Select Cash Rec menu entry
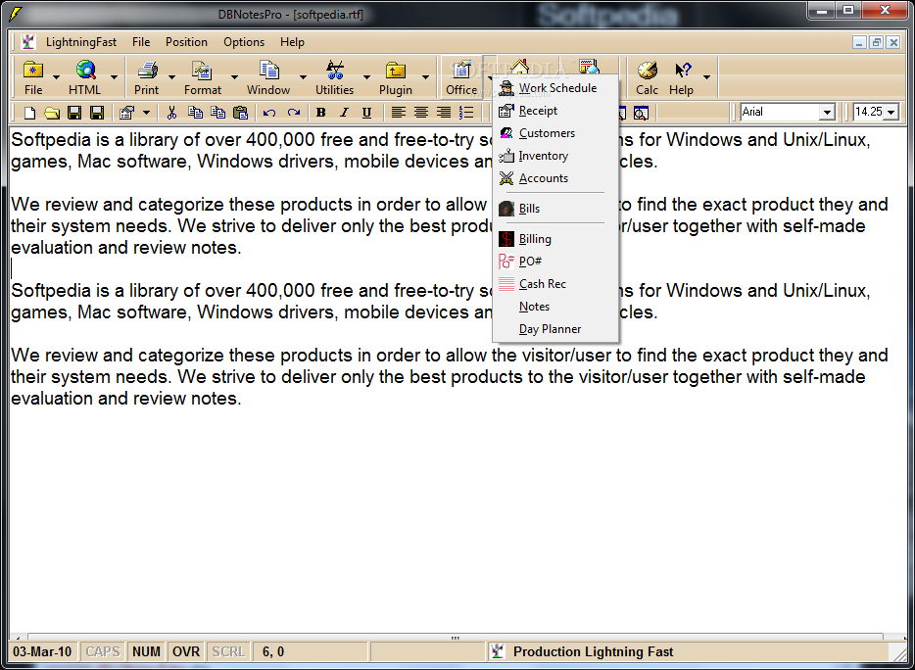This screenshot has height=670, width=915. click(x=554, y=284)
